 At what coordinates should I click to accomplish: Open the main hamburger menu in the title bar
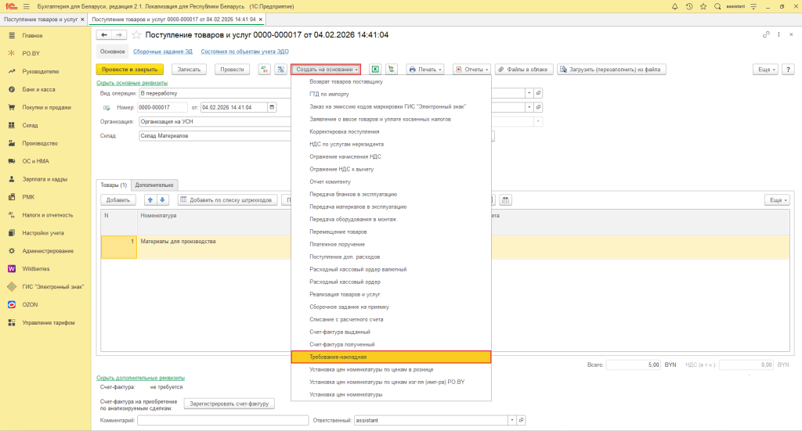click(x=26, y=6)
